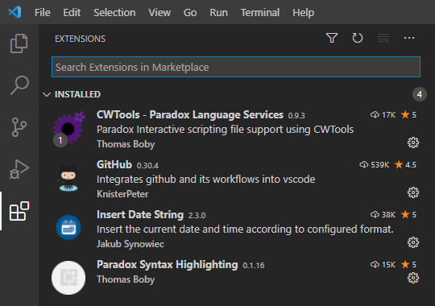Open the Run menu

tap(218, 13)
